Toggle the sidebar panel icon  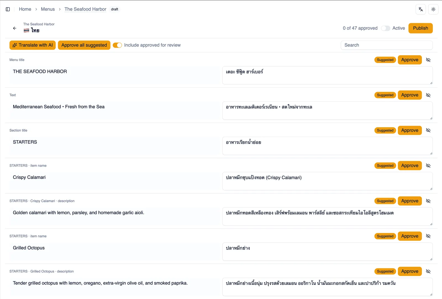(x=8, y=9)
